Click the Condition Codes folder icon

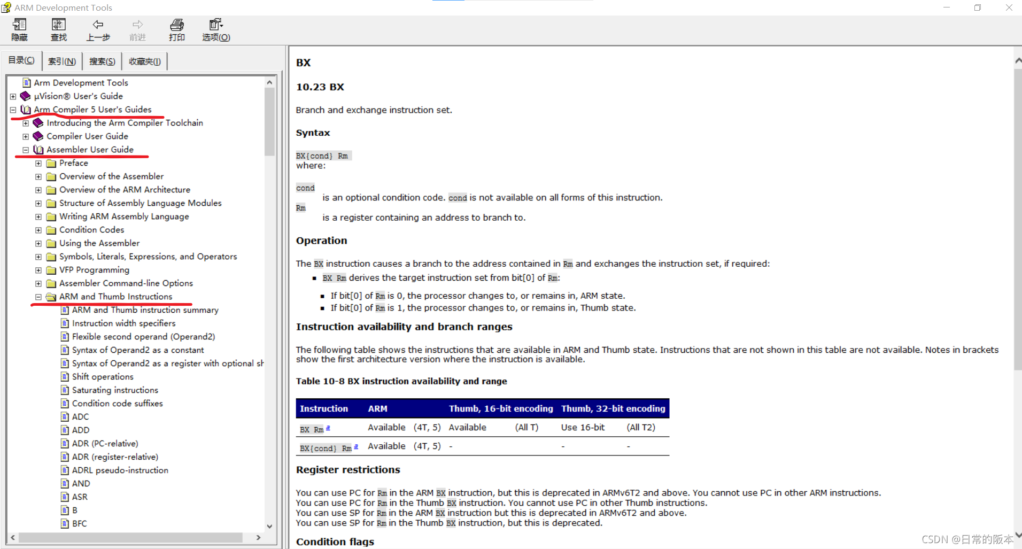pos(51,230)
